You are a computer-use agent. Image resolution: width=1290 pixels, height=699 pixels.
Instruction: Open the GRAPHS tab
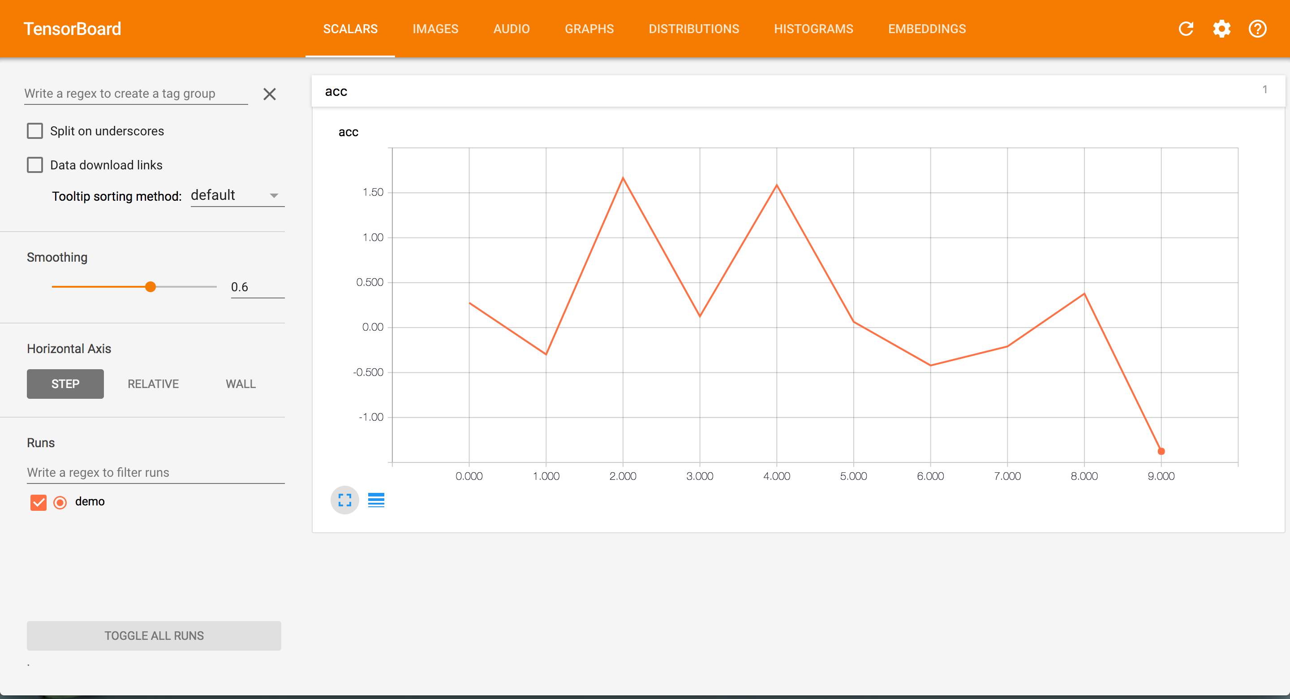[x=589, y=29]
